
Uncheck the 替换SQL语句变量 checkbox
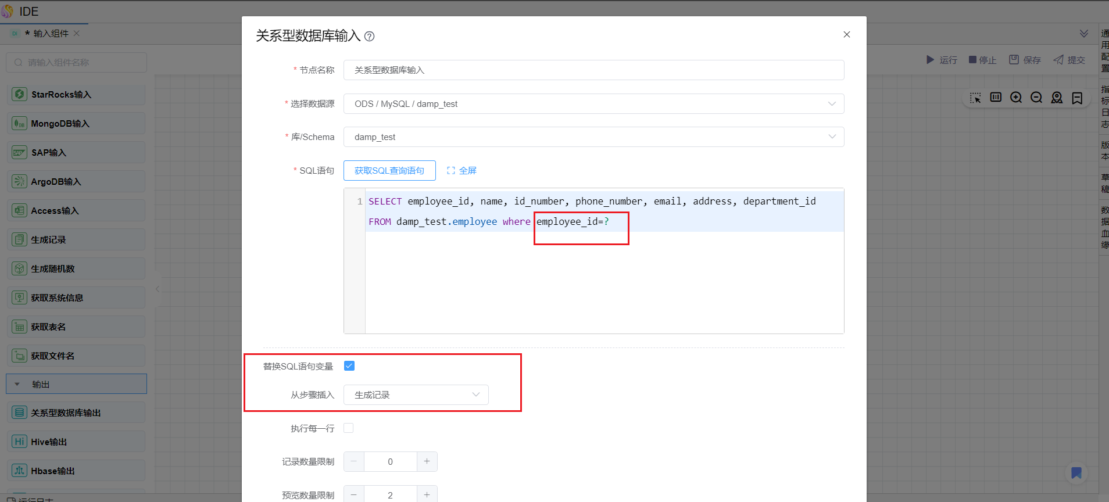tap(349, 366)
